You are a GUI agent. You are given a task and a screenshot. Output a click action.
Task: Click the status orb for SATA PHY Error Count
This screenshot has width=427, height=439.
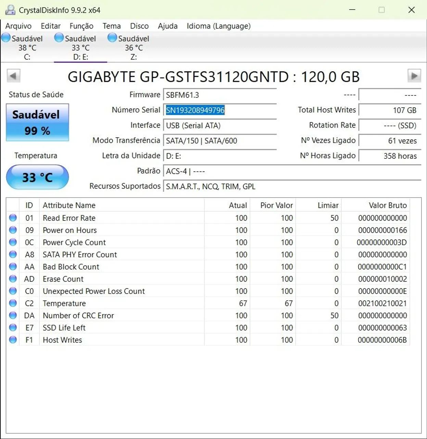13,254
